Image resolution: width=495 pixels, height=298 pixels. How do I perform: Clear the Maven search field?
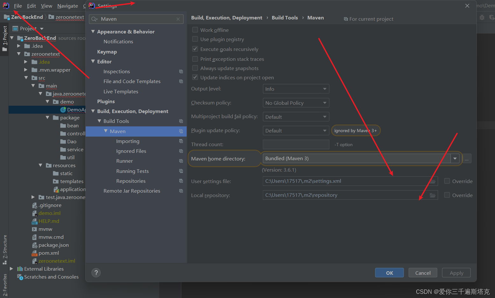click(x=178, y=19)
